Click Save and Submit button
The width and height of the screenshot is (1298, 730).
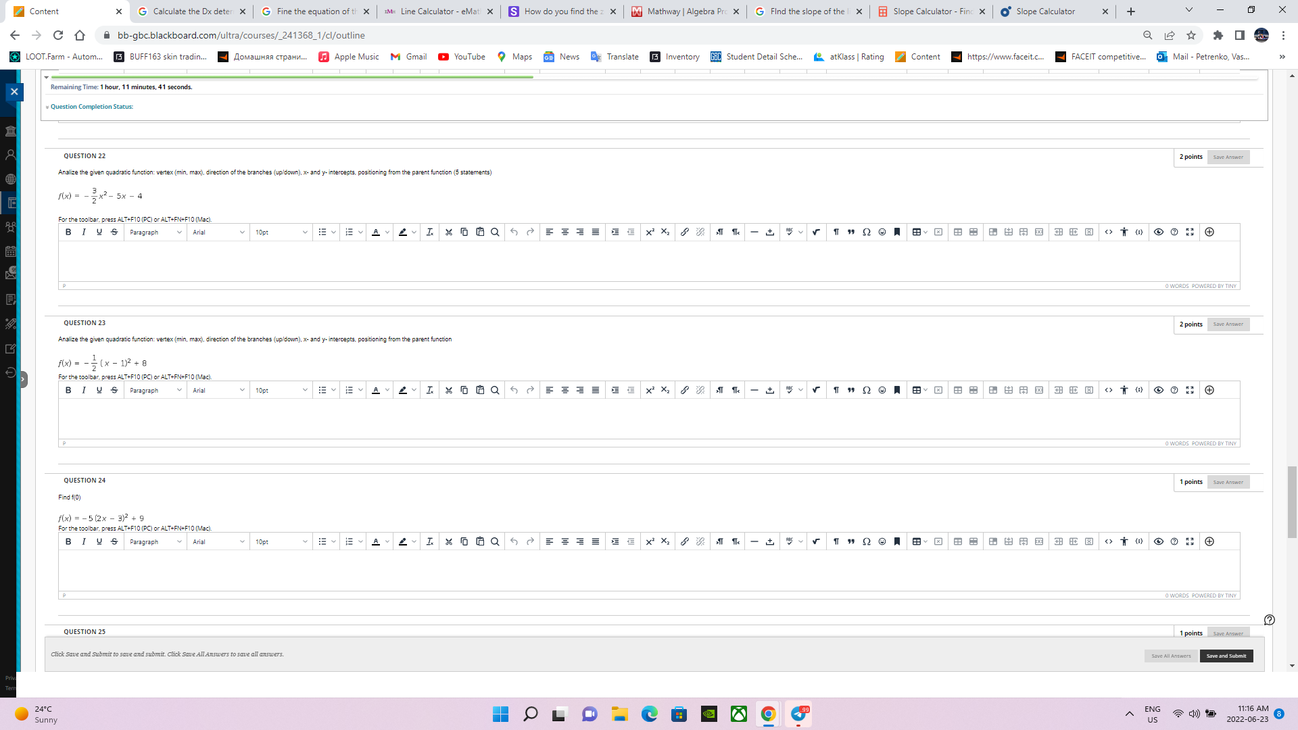click(1226, 656)
